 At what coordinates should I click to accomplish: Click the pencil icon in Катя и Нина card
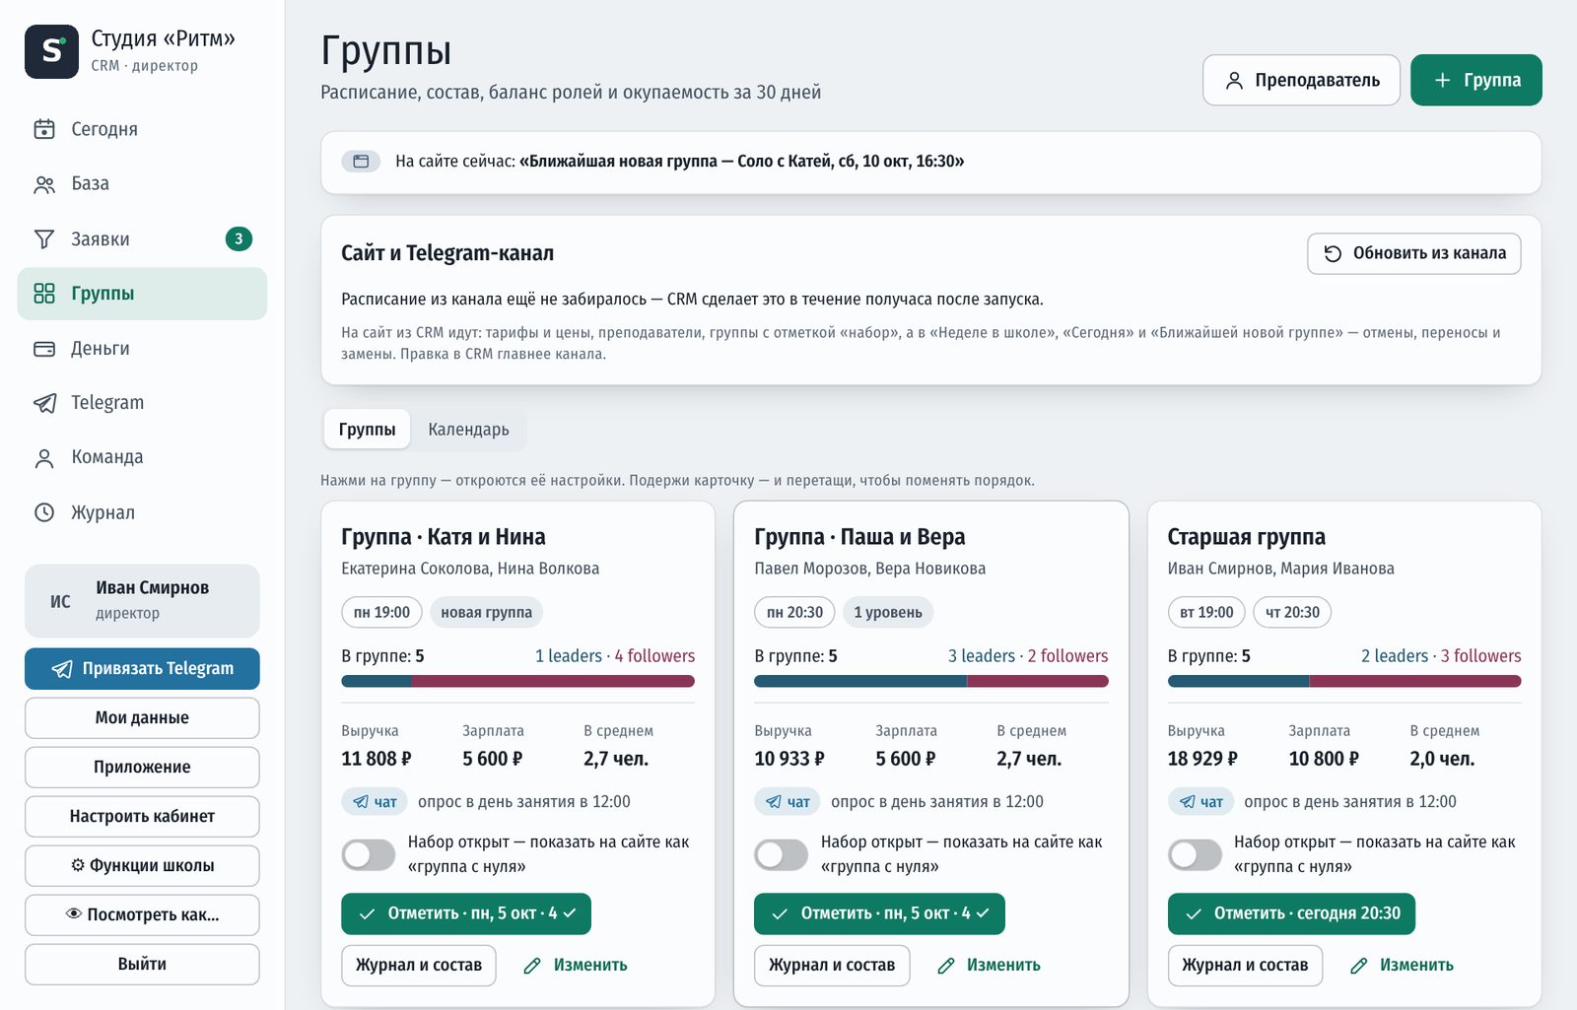pyautogui.click(x=532, y=966)
